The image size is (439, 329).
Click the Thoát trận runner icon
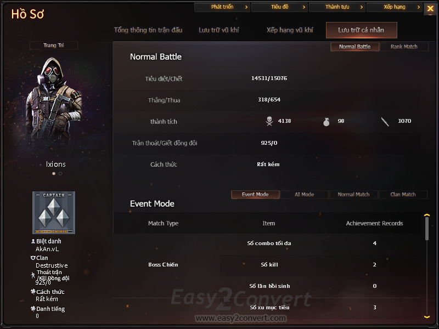(x=33, y=275)
